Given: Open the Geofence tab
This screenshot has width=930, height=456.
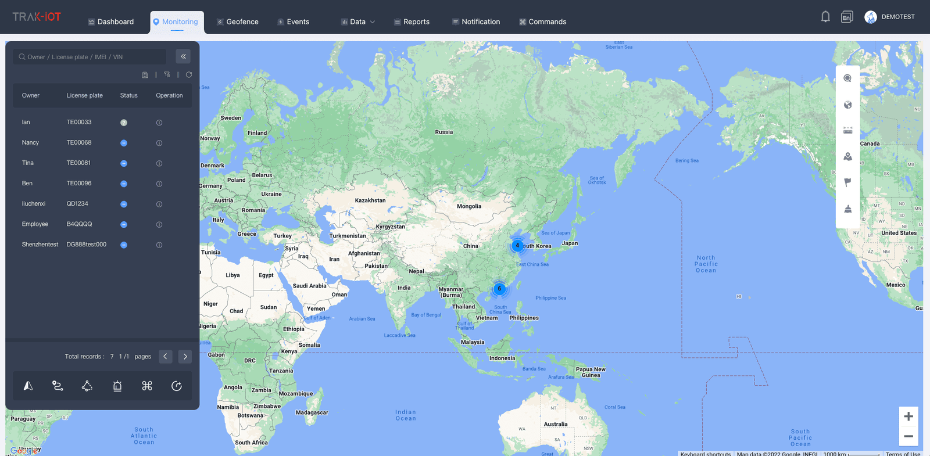Looking at the screenshot, I should tap(237, 22).
